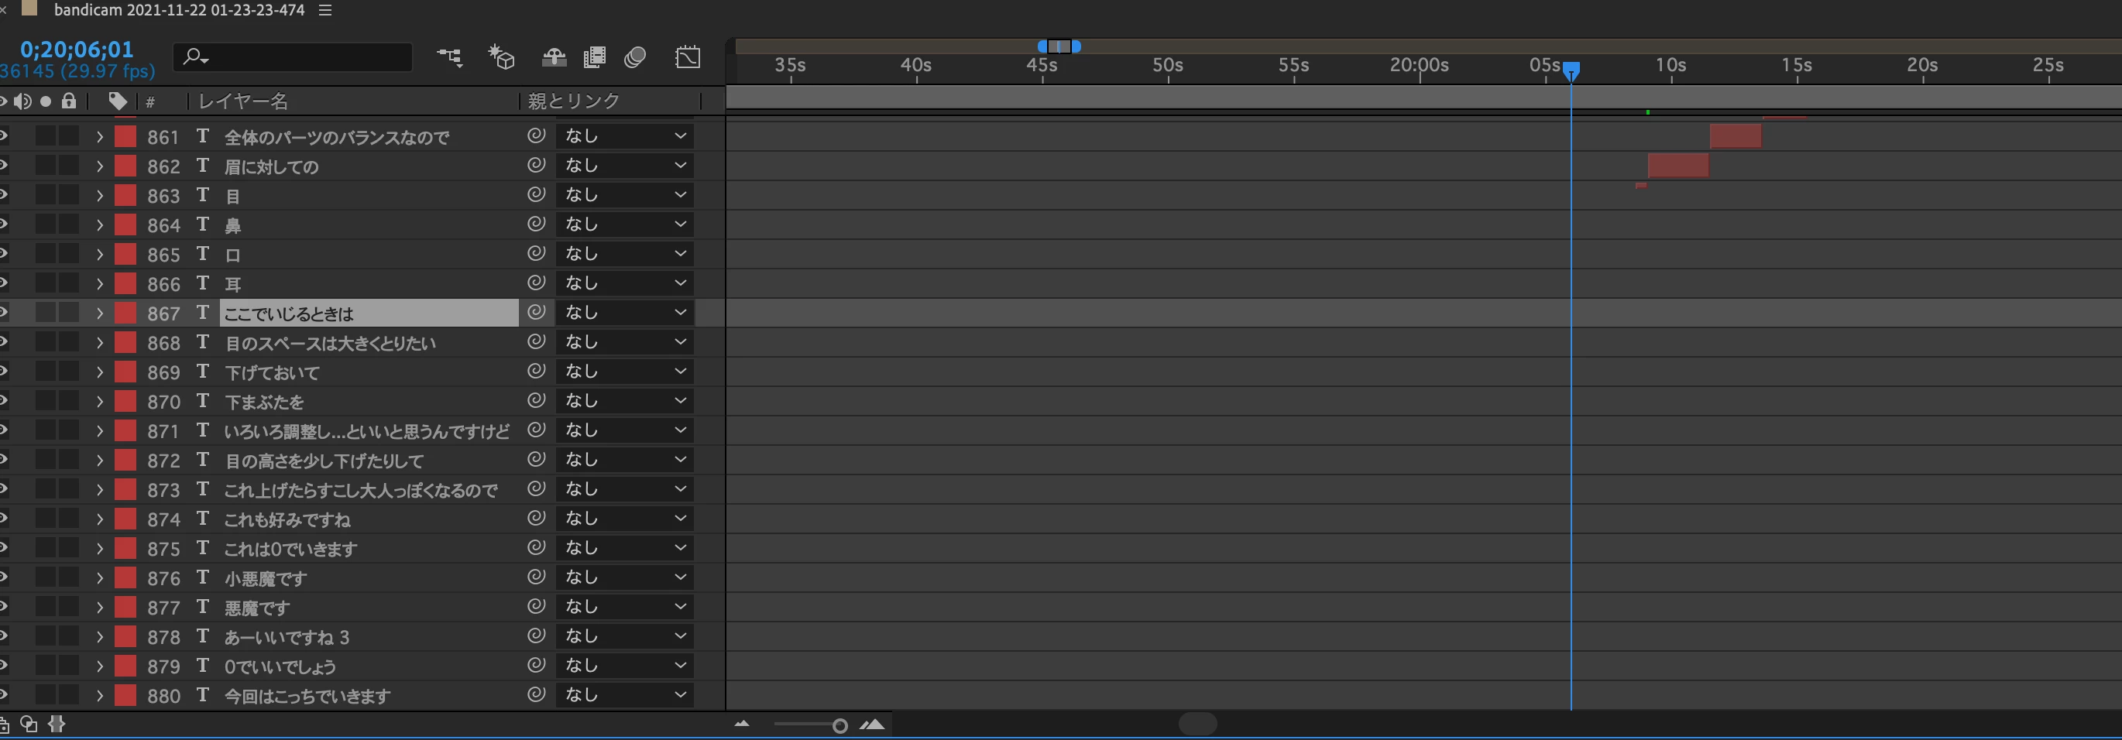The image size is (2122, 740).
Task: Click the timeline zoom slider knob
Action: click(840, 725)
